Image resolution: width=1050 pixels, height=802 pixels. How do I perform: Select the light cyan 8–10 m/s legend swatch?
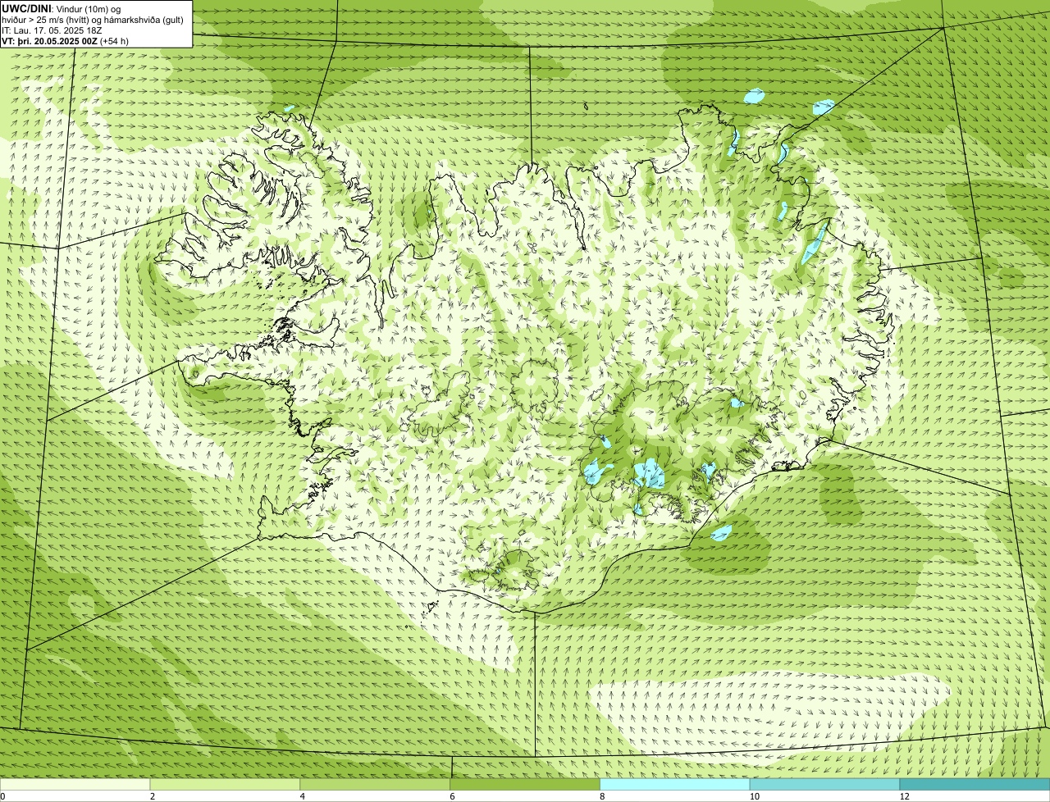coord(675,785)
